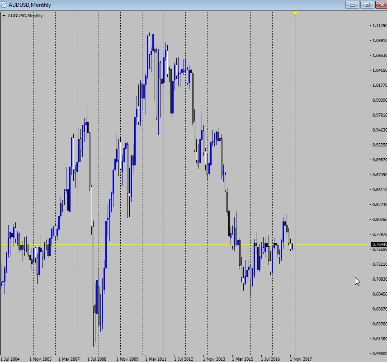Screen dimensions: 387x362
Task: Click the yellow chart shift marker at top
Action: pyautogui.click(x=295, y=14)
